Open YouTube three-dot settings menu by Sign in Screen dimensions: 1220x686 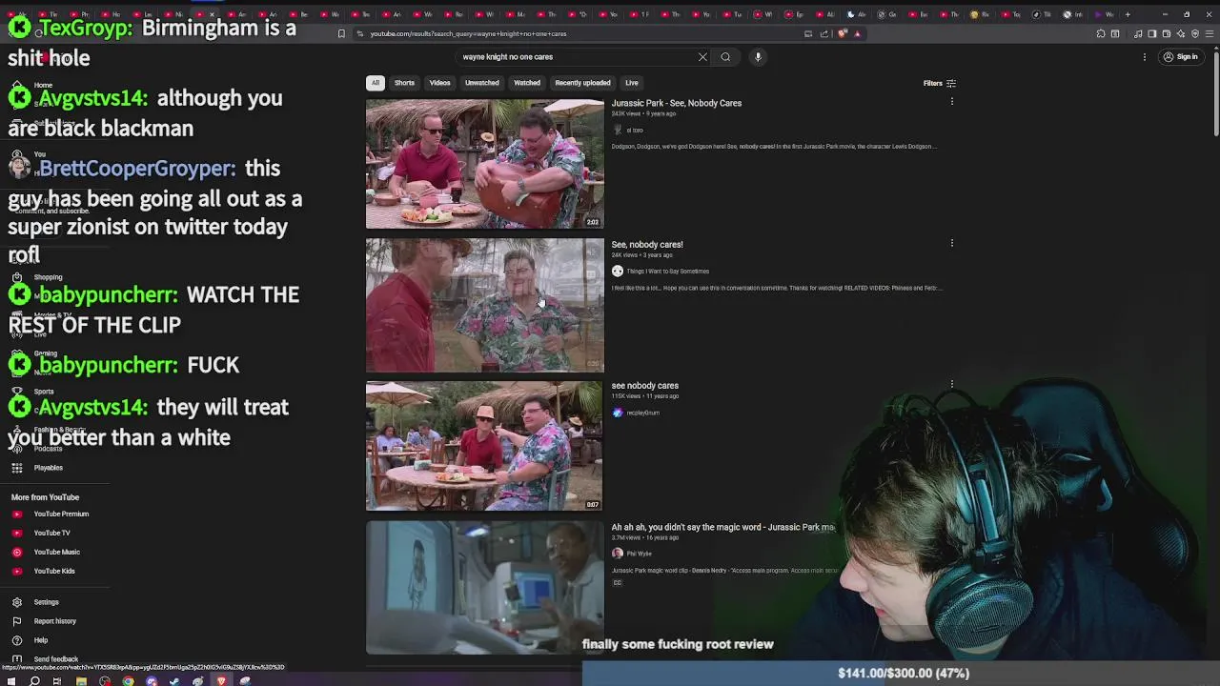point(1145,57)
